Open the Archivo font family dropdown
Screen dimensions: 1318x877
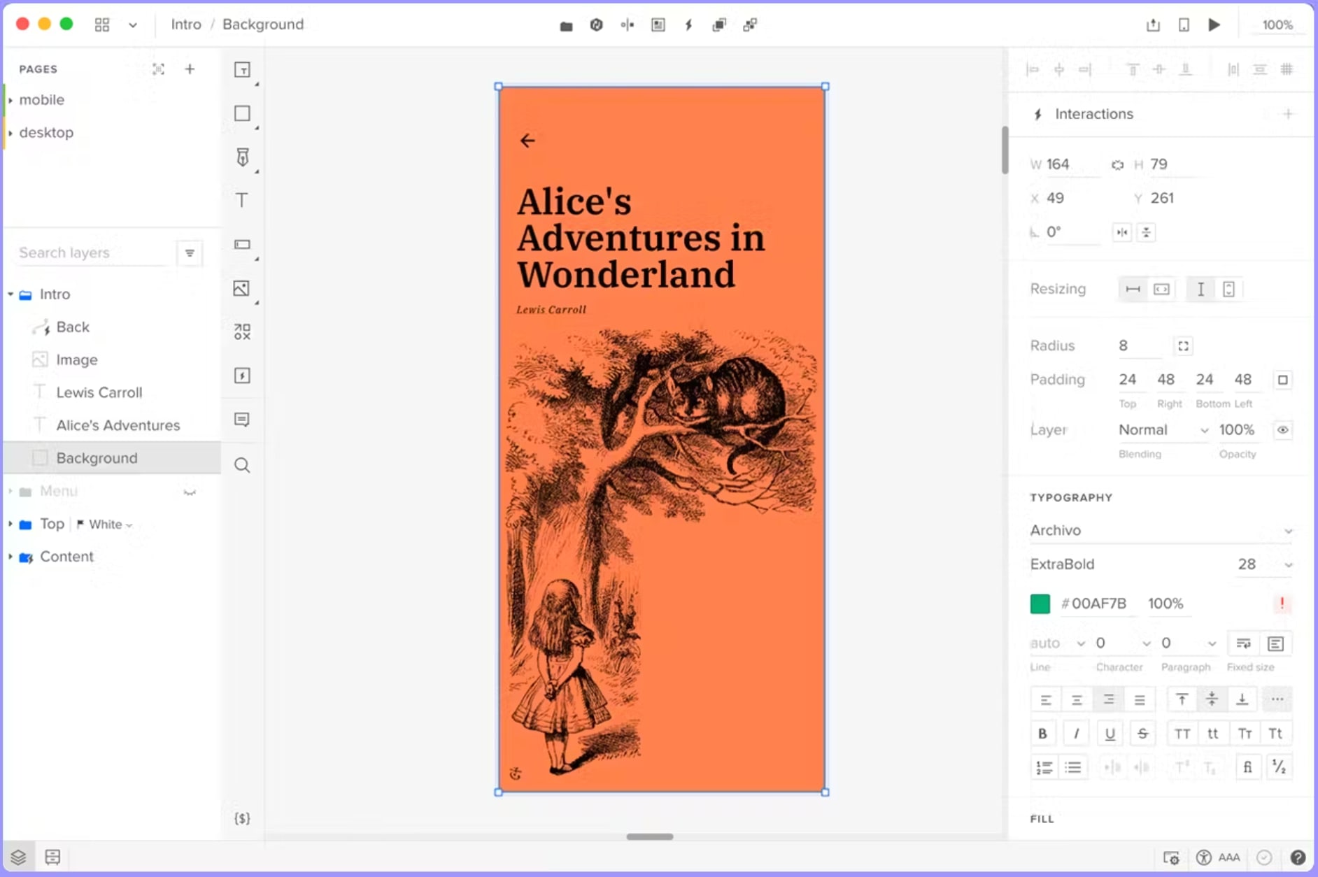tap(1161, 531)
